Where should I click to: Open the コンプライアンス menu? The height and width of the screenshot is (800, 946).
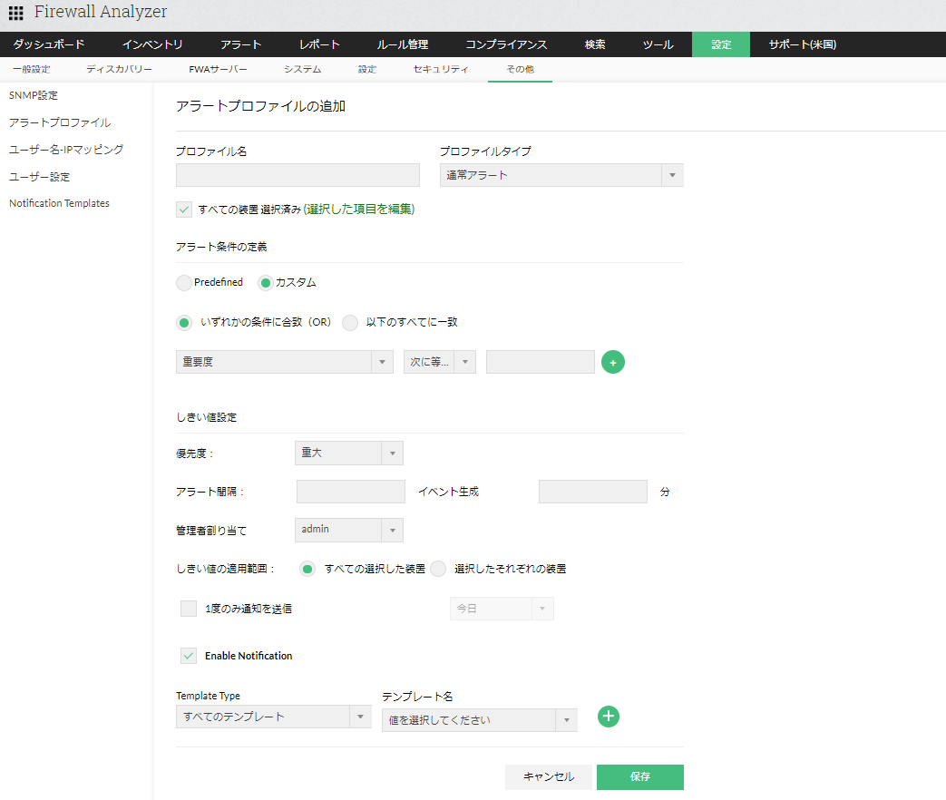pyautogui.click(x=506, y=44)
